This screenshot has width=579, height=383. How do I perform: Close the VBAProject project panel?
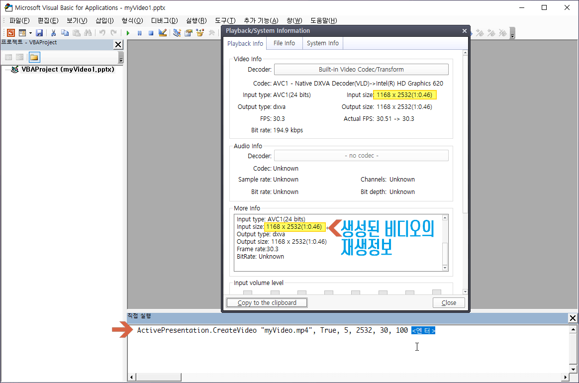click(118, 45)
